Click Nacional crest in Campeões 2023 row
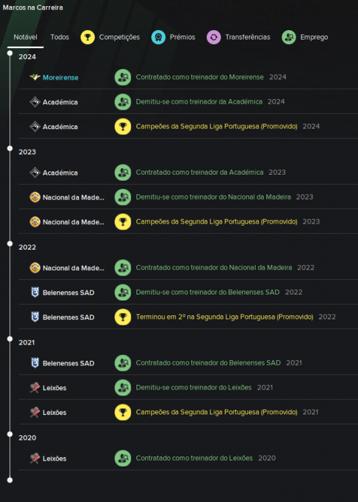The width and height of the screenshot is (358, 502). (35, 222)
